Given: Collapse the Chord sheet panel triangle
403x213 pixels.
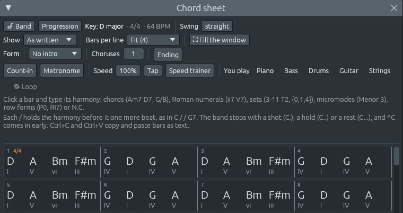Looking at the screenshot, I should coord(8,8).
